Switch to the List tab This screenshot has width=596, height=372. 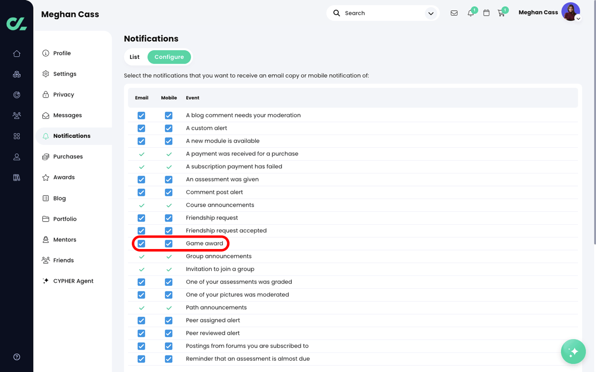point(135,57)
